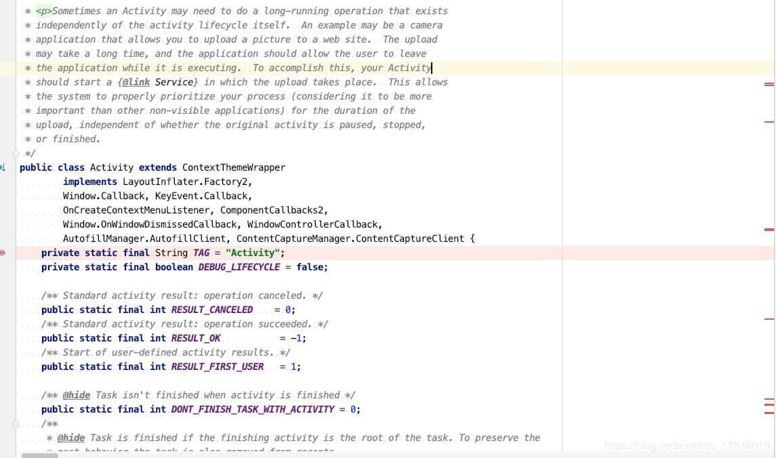This screenshot has height=458, width=776.
Task: Click the OnCreateContextMenuListener interface name
Action: (x=136, y=211)
